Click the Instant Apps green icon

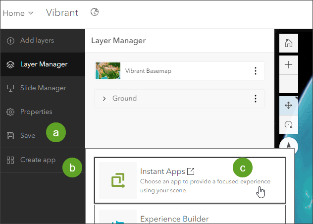[x=118, y=180]
